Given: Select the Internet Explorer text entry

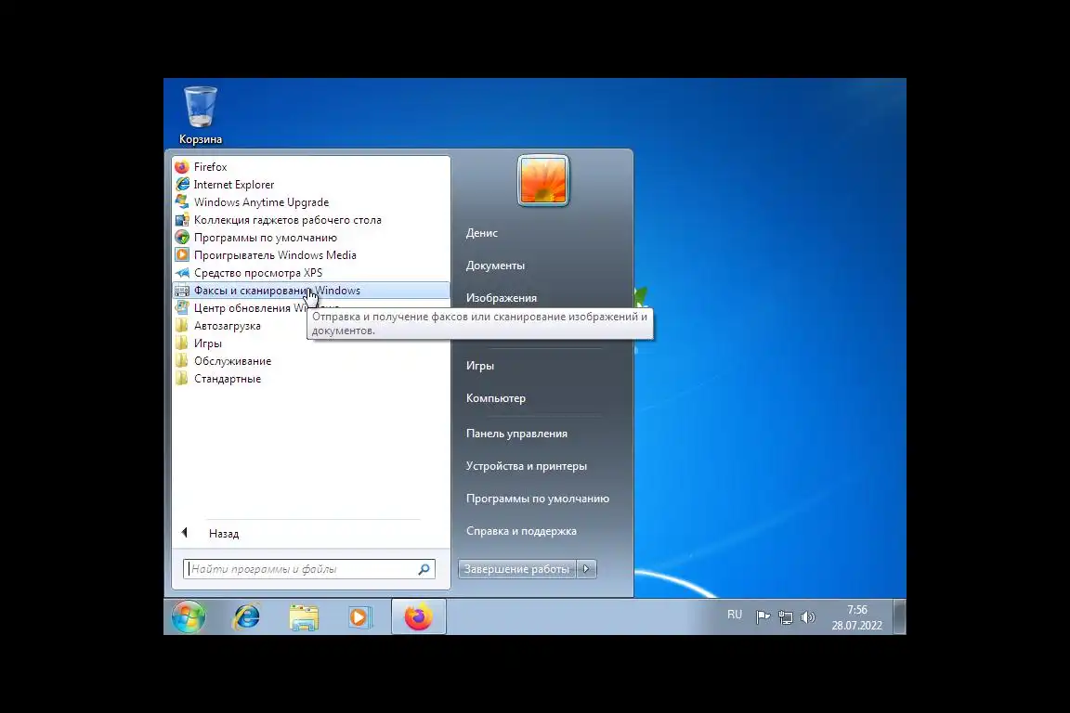Looking at the screenshot, I should 234,185.
